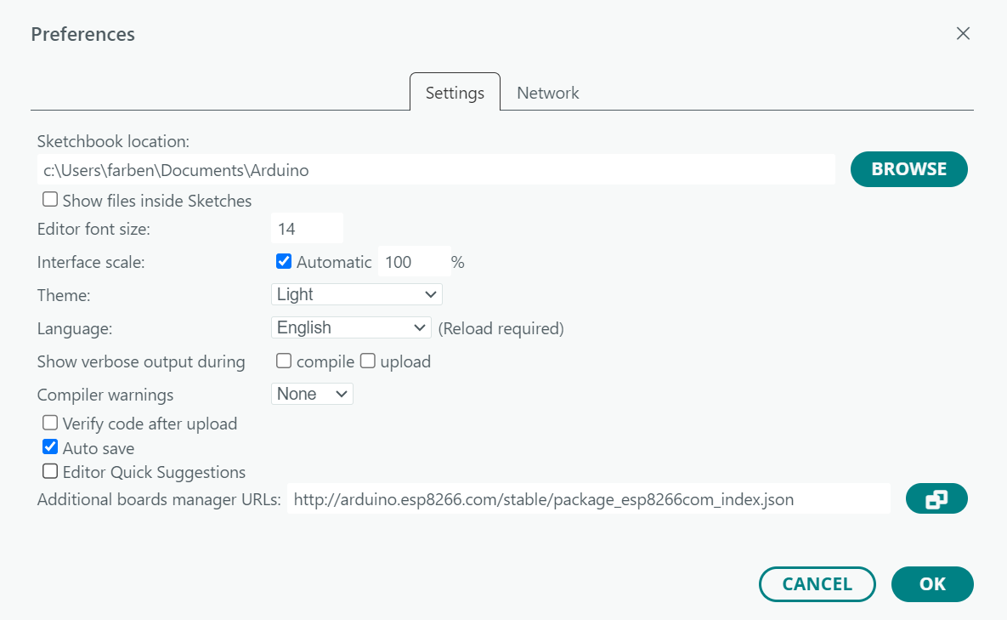
Task: Open the Compiler warnings dropdown
Action: [312, 394]
